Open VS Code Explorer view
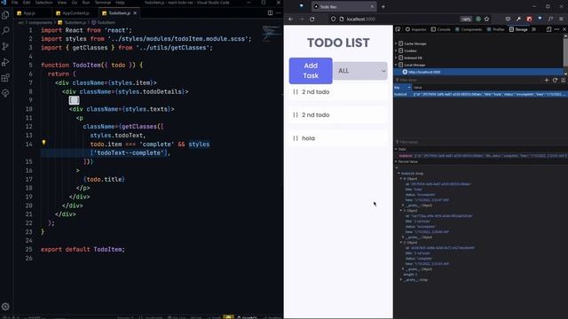This screenshot has height=319, width=568. click(x=5, y=15)
